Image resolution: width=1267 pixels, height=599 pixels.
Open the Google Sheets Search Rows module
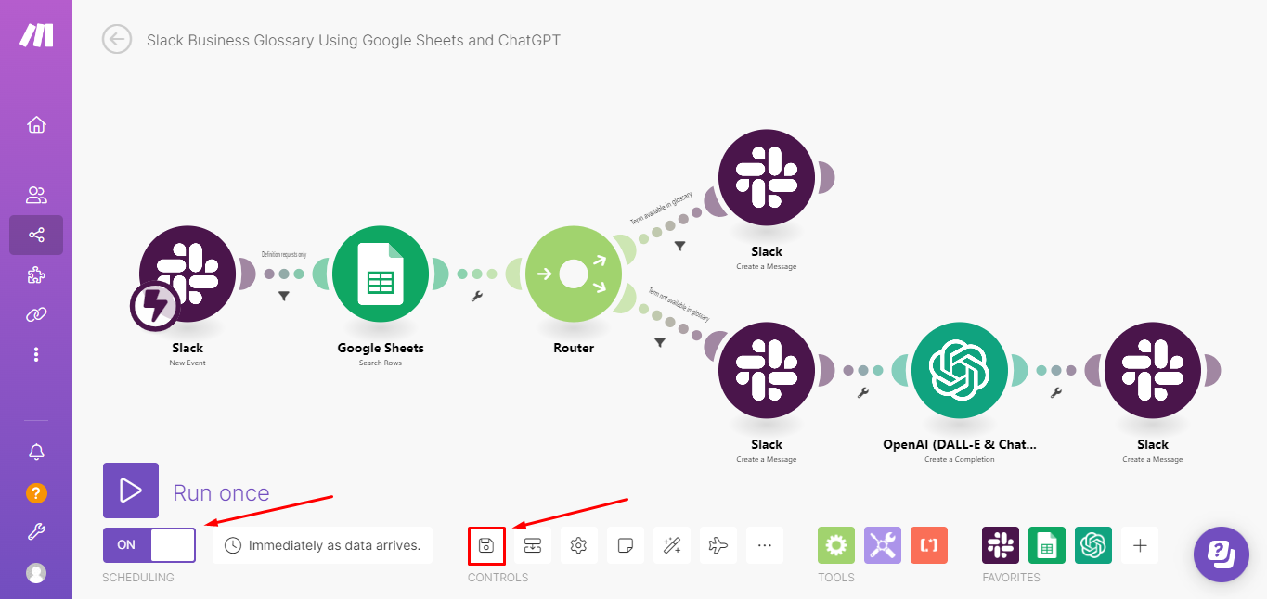[381, 274]
